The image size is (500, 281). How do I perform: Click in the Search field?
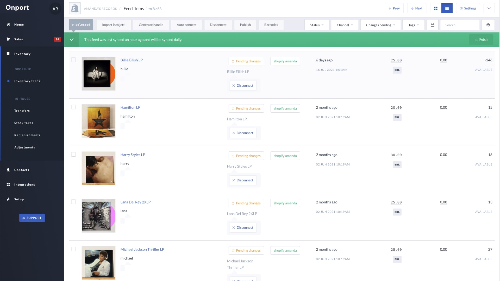pyautogui.click(x=460, y=25)
